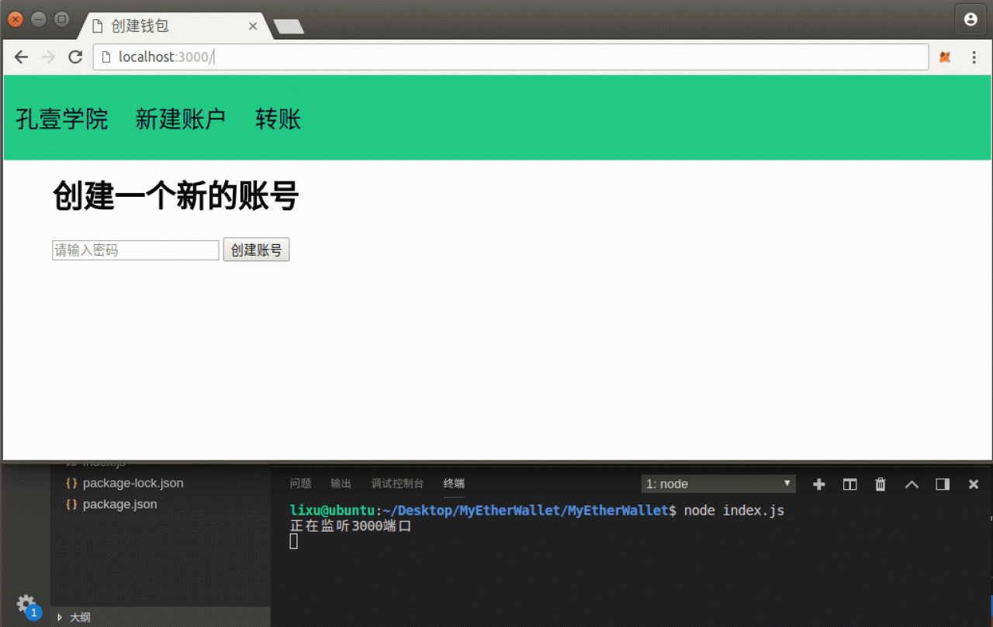Viewport: 993px width, 627px height.
Task: Create a new terminal with plus icon
Action: [x=818, y=484]
